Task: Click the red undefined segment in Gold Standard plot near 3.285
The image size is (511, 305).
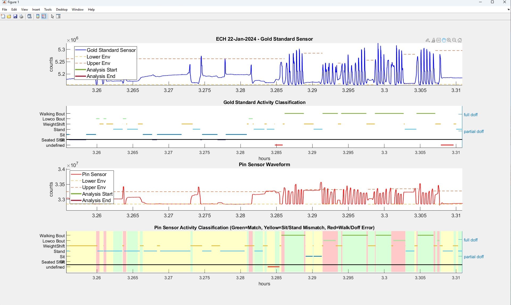Action: click(x=279, y=145)
